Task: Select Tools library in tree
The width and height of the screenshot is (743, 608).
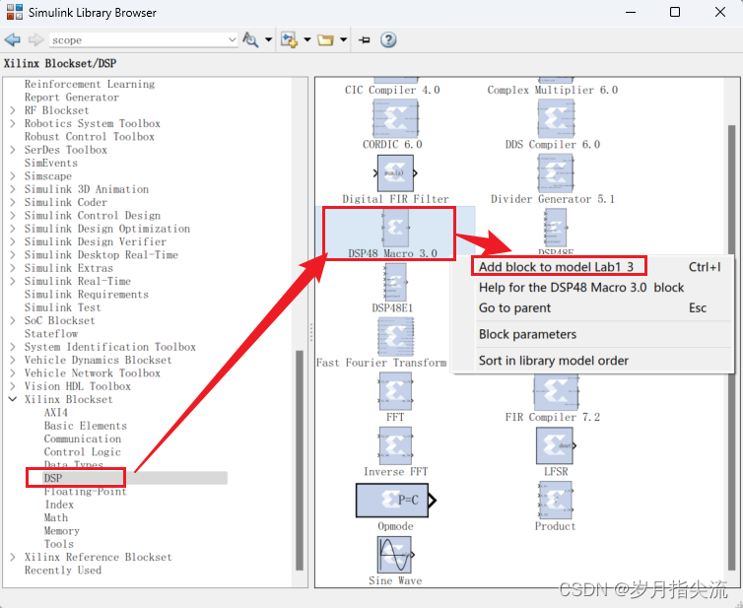Action: point(59,544)
